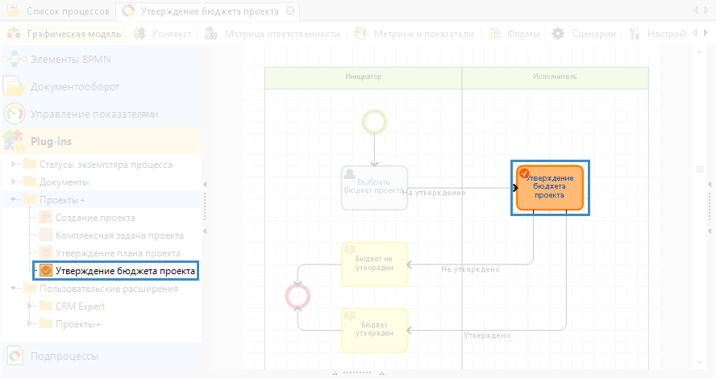Viewport: 716px width, 379px height.
Task: Expand the Документы folder in tree
Action: pyautogui.click(x=15, y=182)
